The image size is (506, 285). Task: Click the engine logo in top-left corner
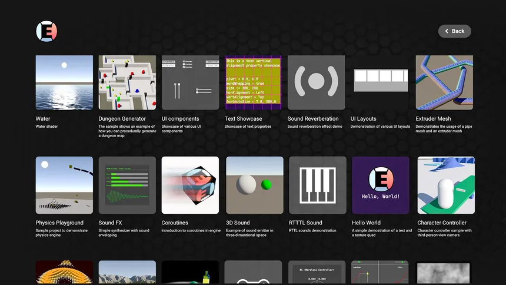[46, 31]
